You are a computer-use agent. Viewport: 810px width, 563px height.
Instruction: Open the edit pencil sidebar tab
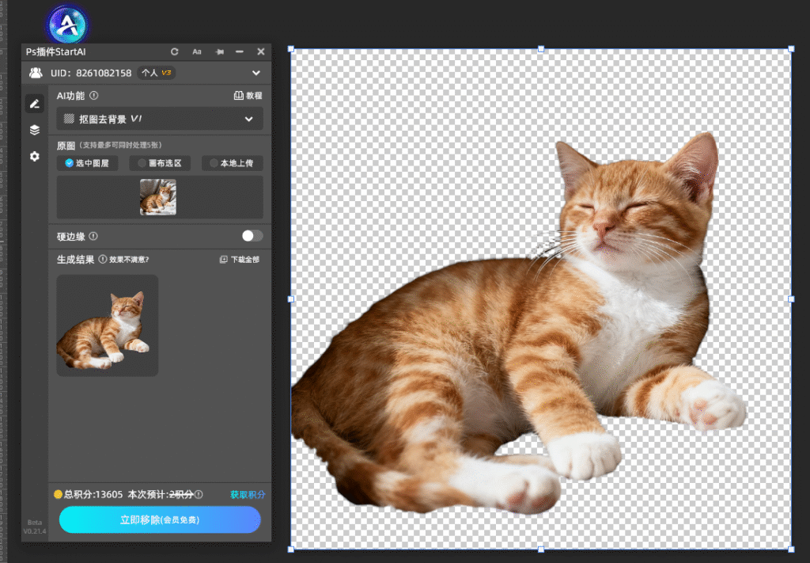click(x=34, y=103)
